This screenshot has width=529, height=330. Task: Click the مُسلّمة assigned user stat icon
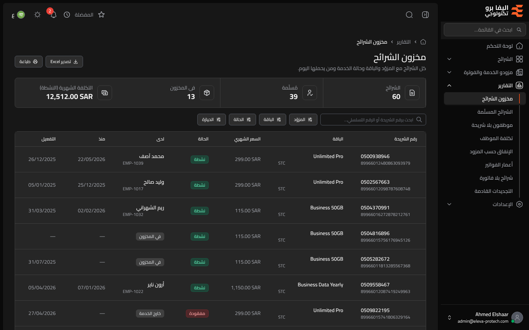[x=310, y=93]
